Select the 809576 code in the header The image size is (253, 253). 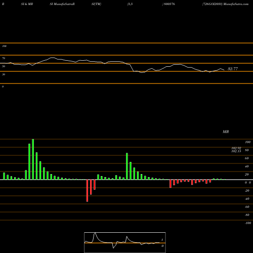pos(169,4)
